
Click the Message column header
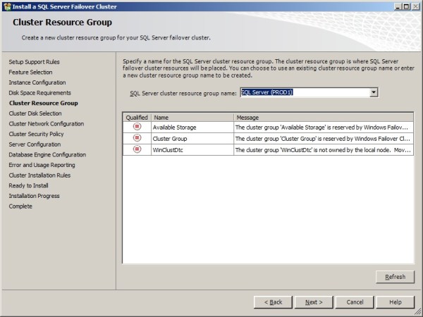(322, 117)
